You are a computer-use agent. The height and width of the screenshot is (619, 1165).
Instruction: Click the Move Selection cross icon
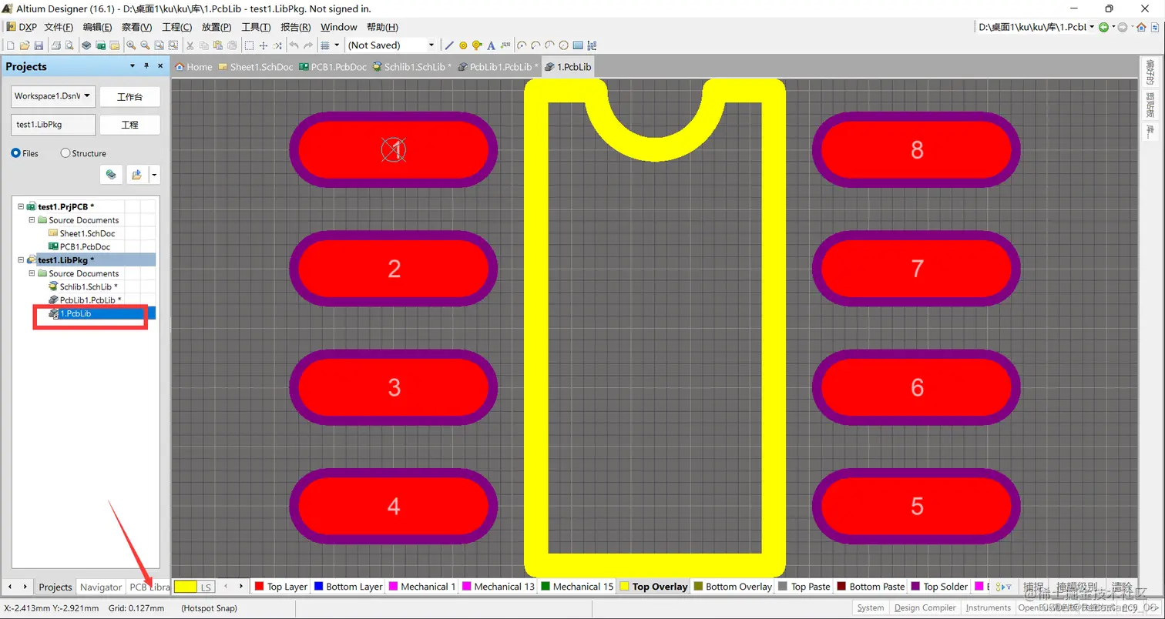263,45
